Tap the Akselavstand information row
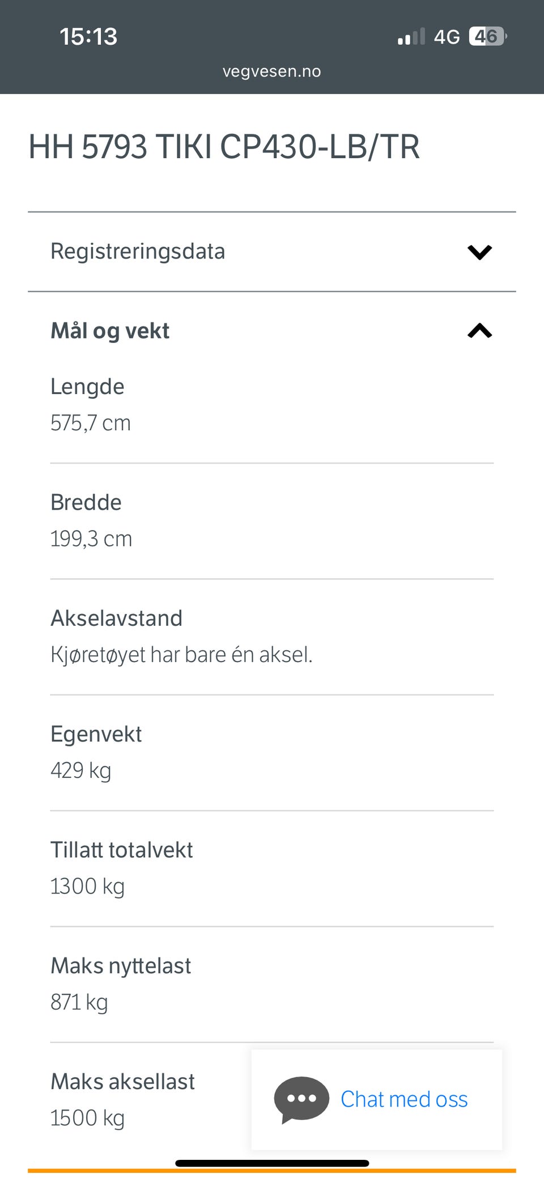This screenshot has width=544, height=1178. (272, 637)
